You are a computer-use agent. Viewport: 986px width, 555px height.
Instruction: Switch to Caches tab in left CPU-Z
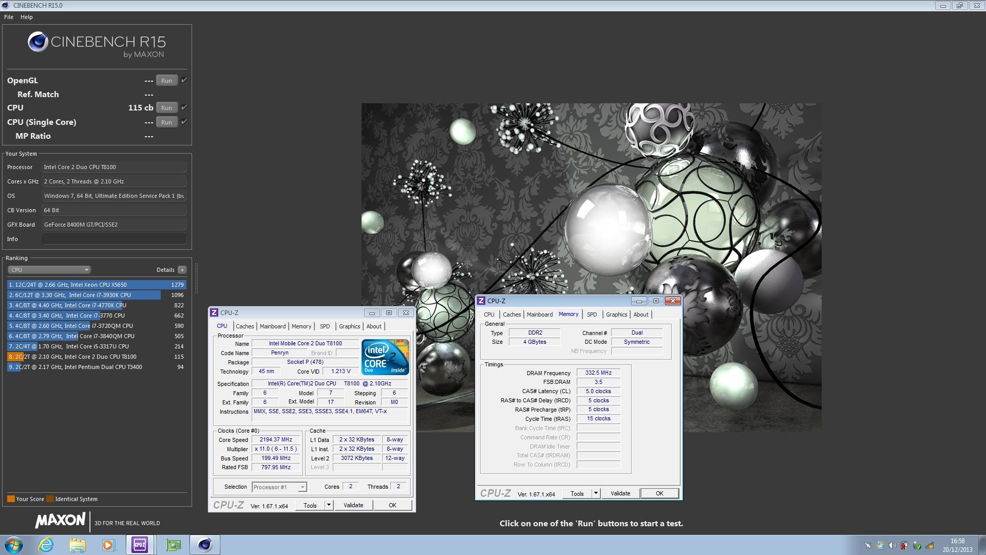[245, 326]
